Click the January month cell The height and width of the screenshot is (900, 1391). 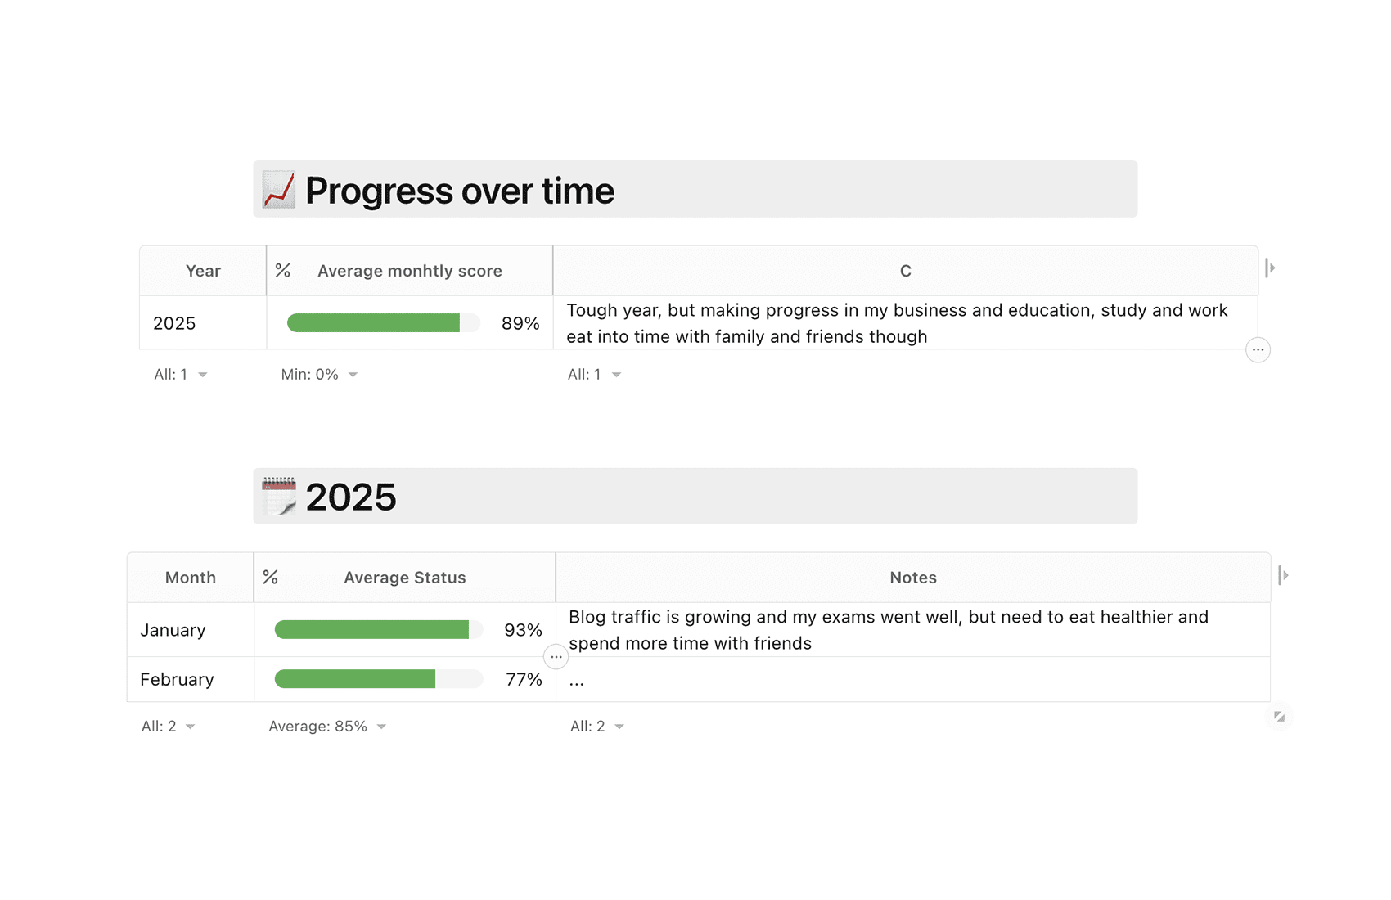point(191,630)
